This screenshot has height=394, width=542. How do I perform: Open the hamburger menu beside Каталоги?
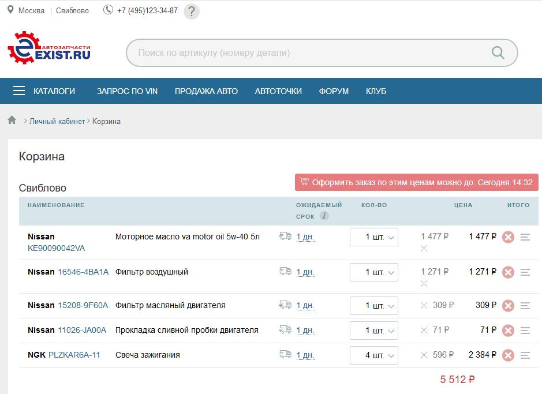pos(19,91)
